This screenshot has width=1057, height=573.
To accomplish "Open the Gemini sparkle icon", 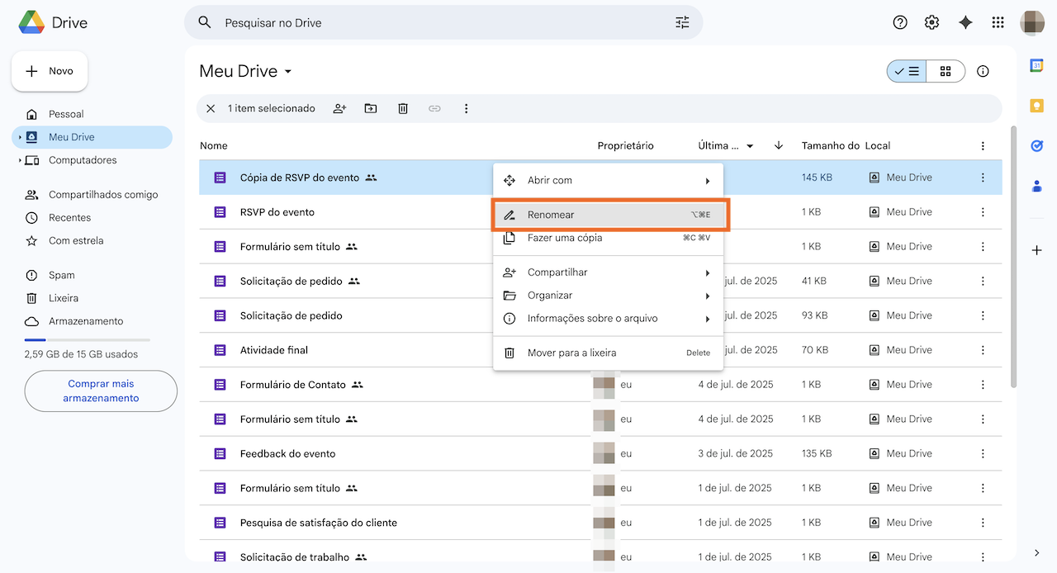I will [x=965, y=22].
